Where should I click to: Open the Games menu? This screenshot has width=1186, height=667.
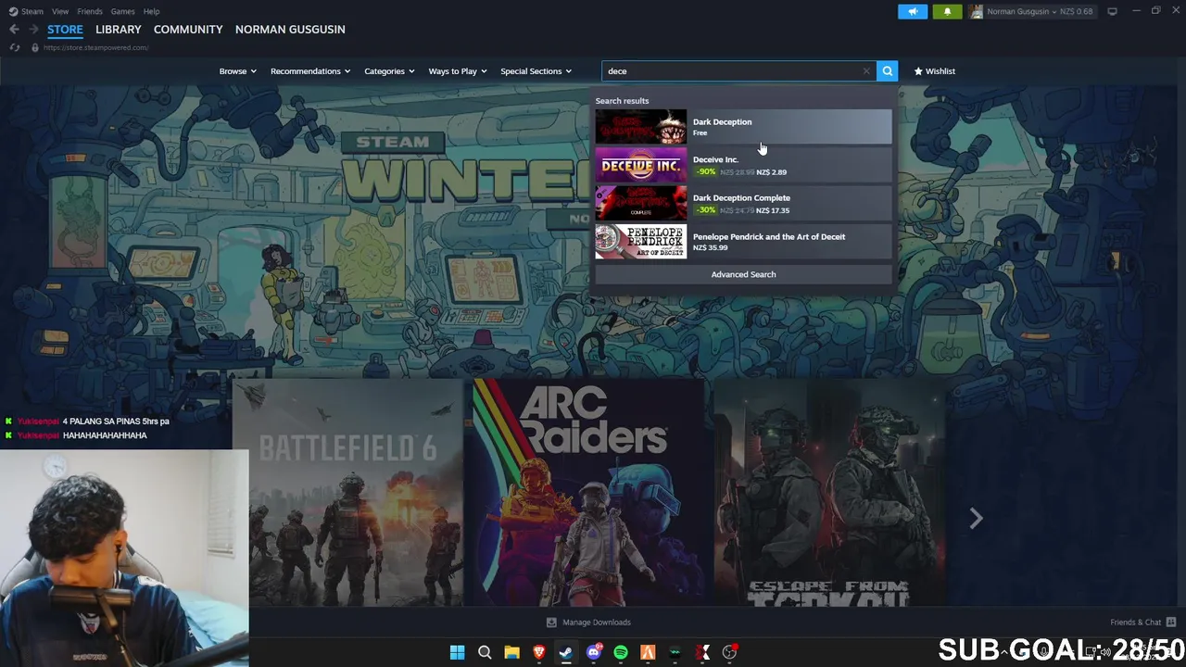coord(122,11)
